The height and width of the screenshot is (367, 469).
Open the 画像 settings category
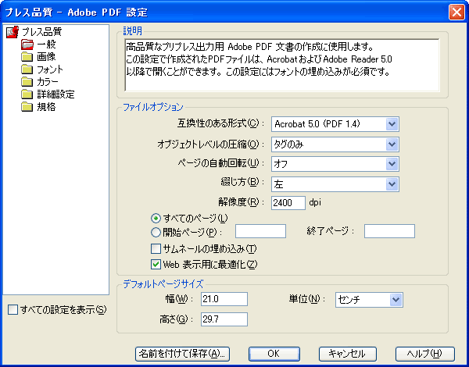(46, 57)
